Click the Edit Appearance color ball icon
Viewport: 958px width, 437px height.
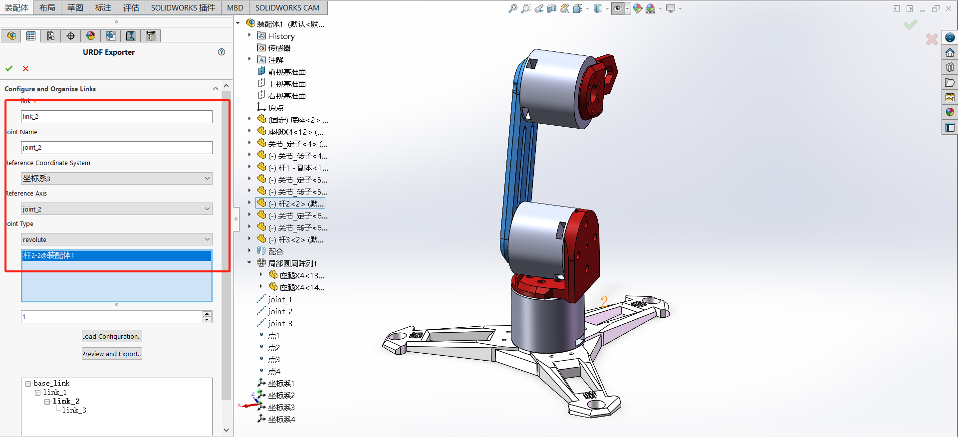638,8
